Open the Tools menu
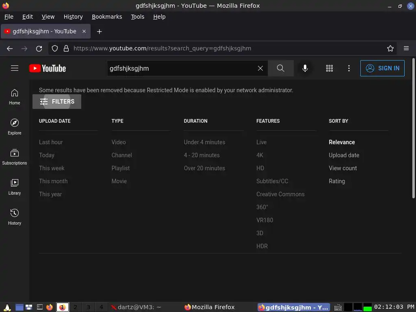The image size is (416, 312). pyautogui.click(x=137, y=17)
